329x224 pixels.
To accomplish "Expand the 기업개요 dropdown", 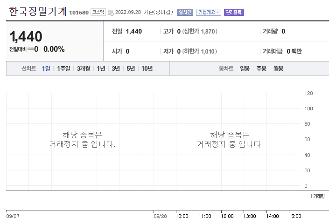I will (x=208, y=13).
